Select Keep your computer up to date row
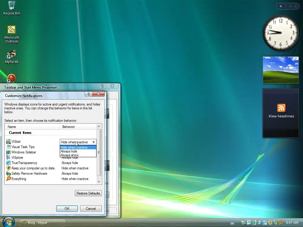The height and width of the screenshot is (227, 303). (33, 168)
